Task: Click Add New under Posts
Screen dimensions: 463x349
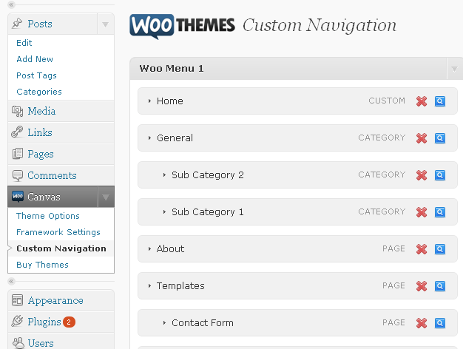Action: (x=35, y=59)
